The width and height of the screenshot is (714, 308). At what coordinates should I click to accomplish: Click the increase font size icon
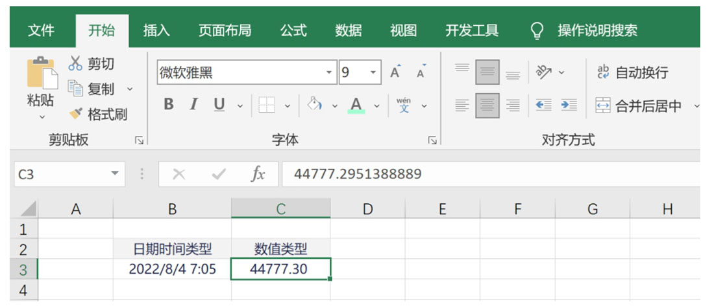tap(395, 72)
